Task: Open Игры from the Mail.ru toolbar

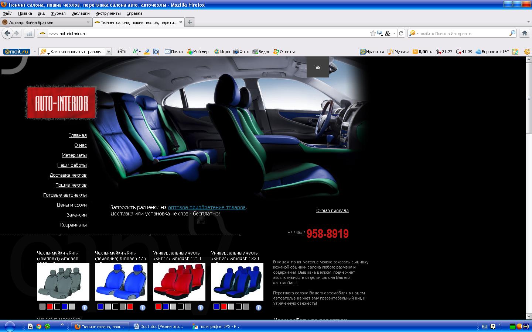Action: tap(222, 52)
